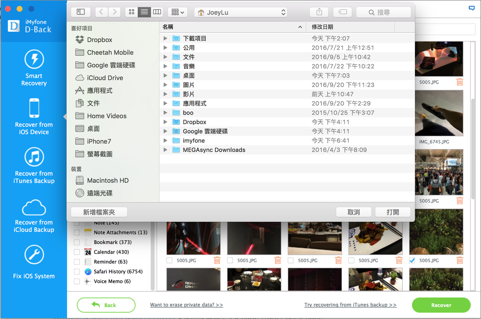Sort by 修改日期 column header

click(x=351, y=27)
